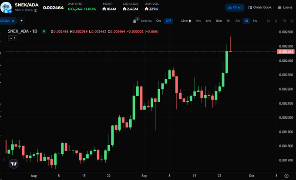Close the SNEK/ADA chart tab

pos(13,21)
